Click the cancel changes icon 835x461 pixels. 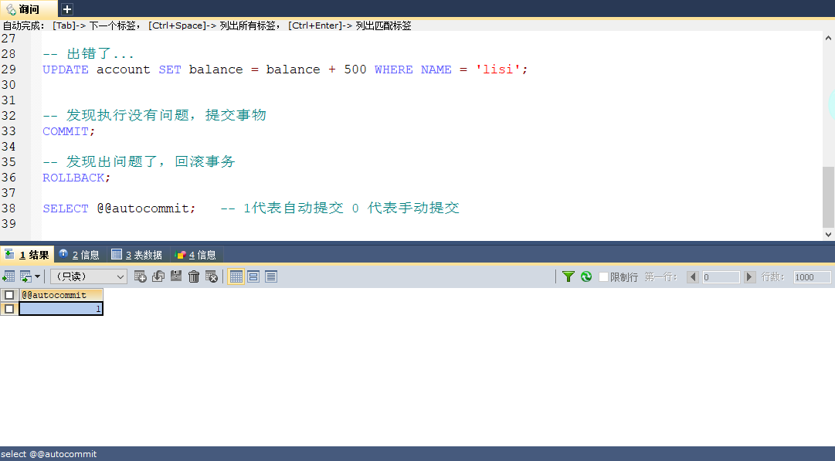[x=212, y=276]
